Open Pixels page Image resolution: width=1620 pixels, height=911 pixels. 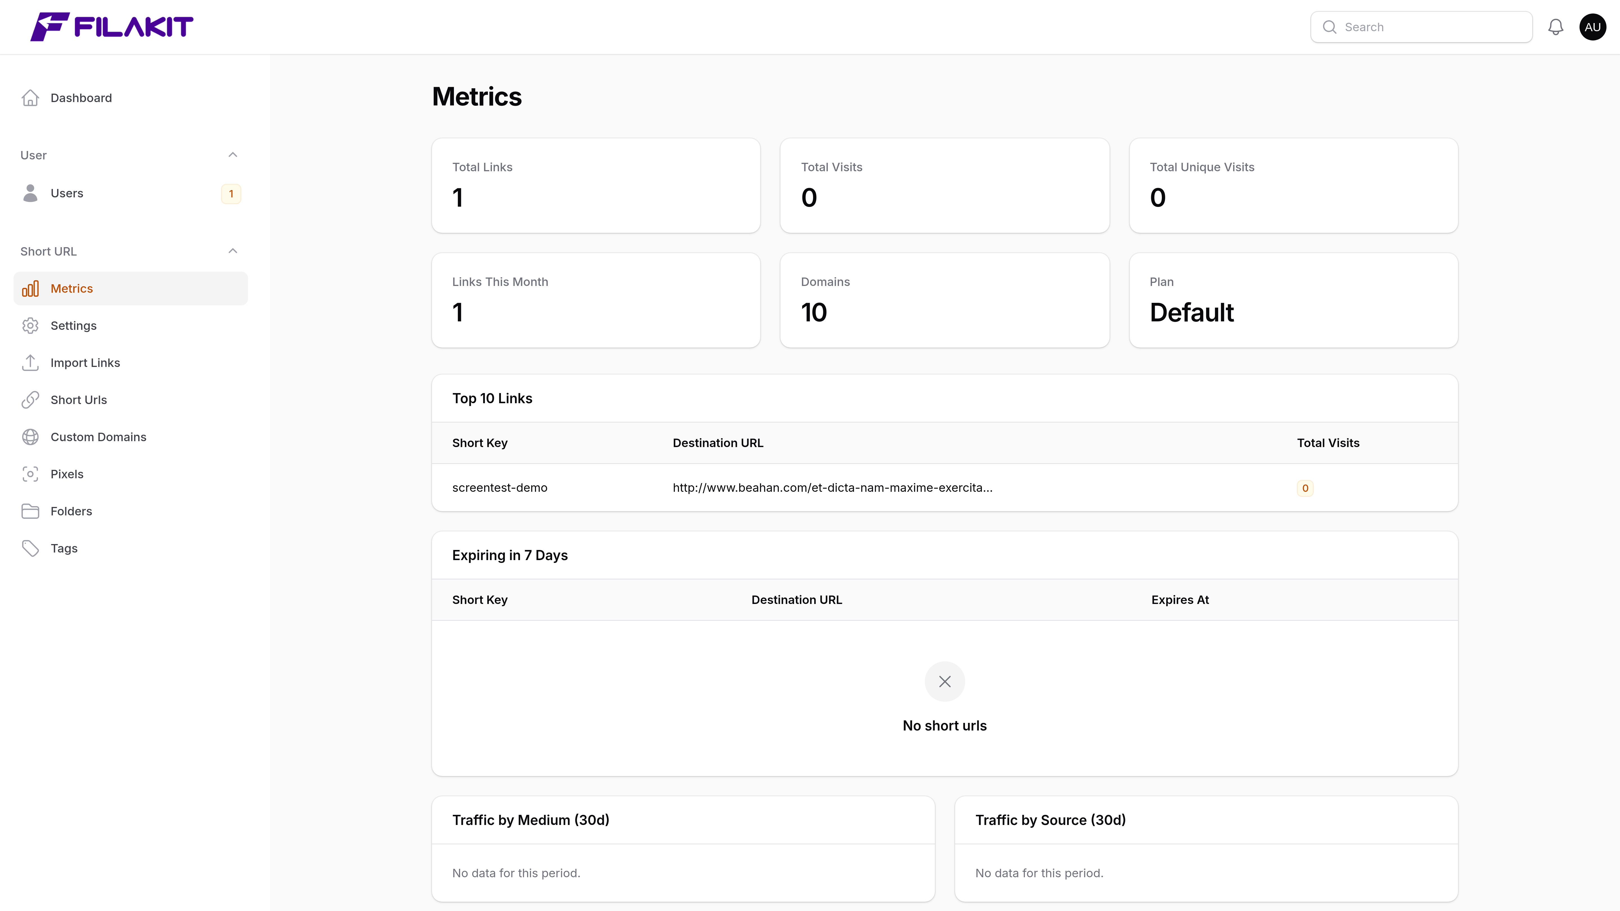click(131, 474)
